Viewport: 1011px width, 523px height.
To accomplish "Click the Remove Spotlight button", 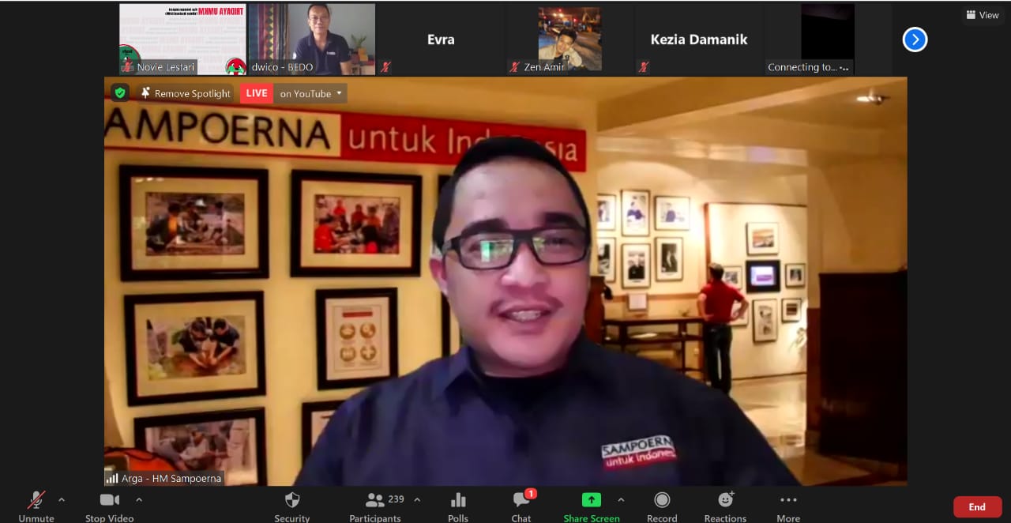I will click(186, 93).
